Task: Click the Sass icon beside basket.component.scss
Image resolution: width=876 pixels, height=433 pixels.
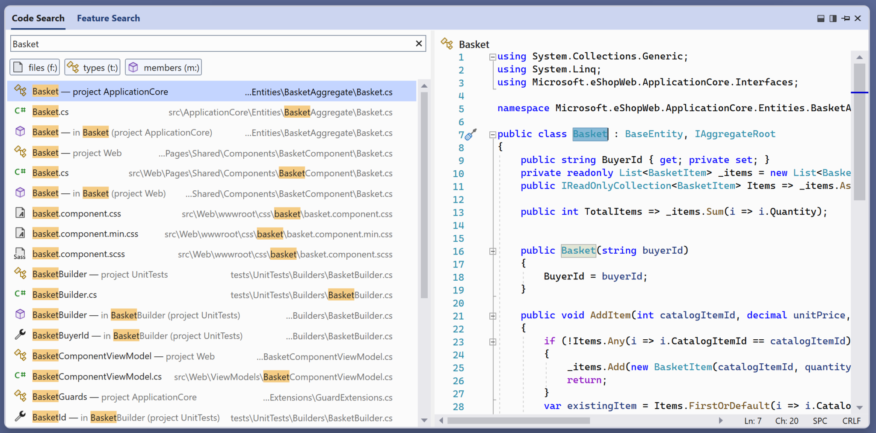Action: point(20,253)
